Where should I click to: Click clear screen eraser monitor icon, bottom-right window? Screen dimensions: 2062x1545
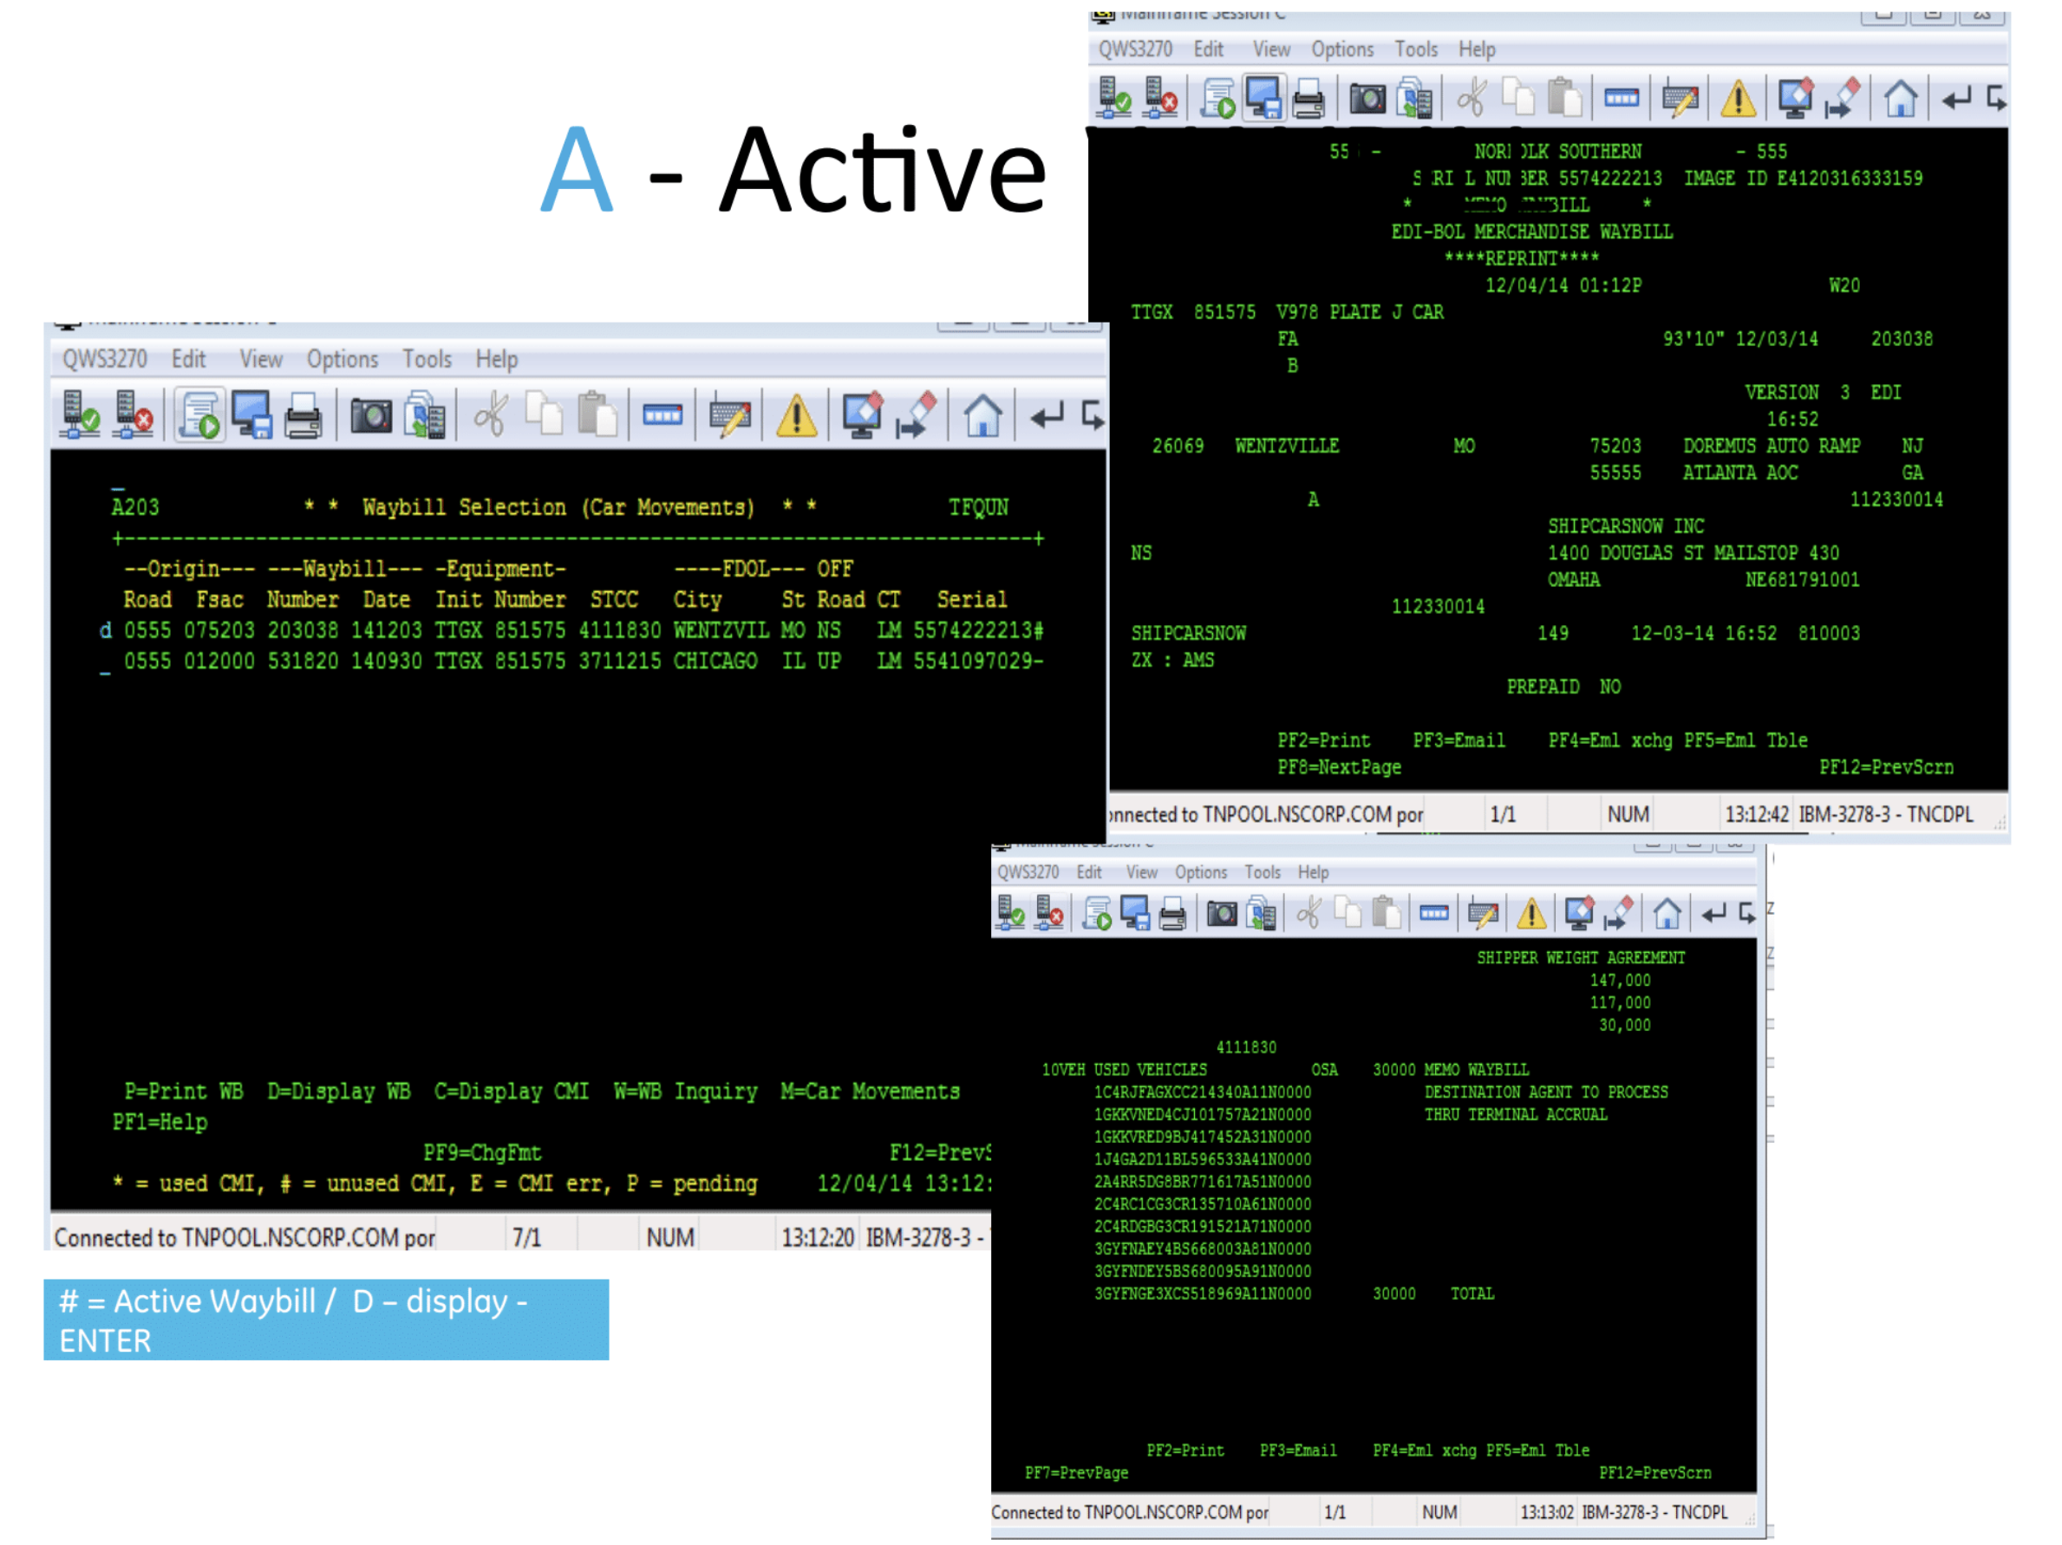(x=1579, y=914)
